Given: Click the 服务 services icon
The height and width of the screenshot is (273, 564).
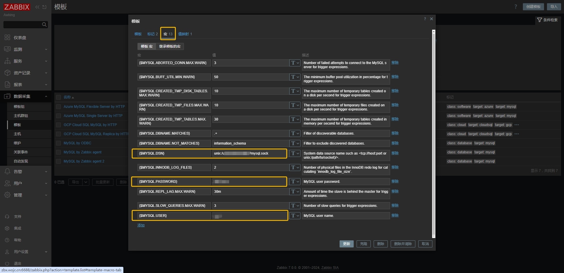Looking at the screenshot, I should 7,61.
